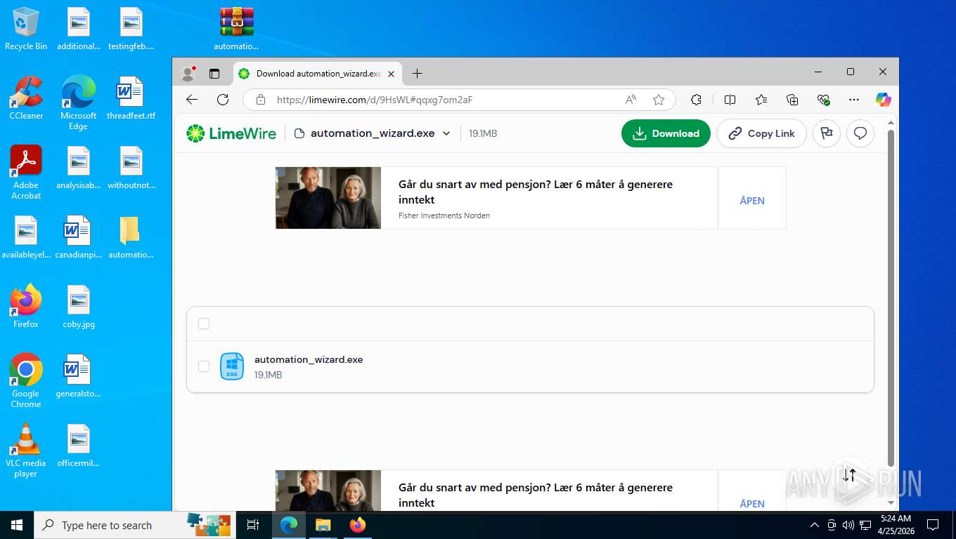This screenshot has width=956, height=539.
Task: Open a new tab with the plus button
Action: tap(417, 73)
